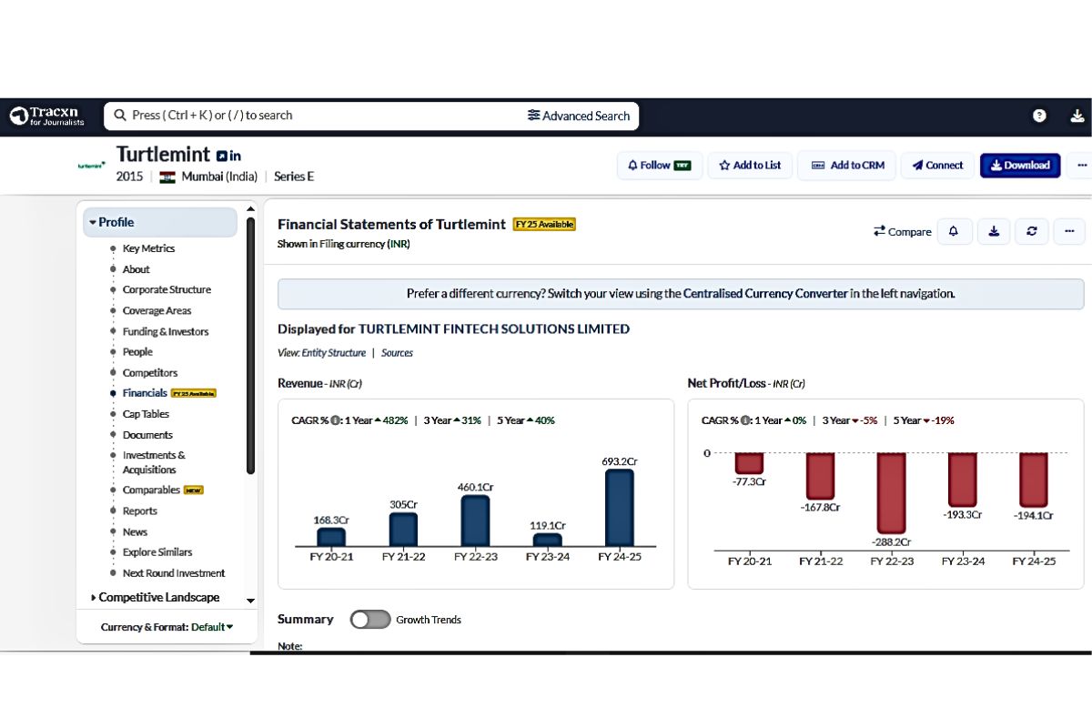Open the Centralised Currency Converter link
The height and width of the screenshot is (728, 1092).
[x=765, y=294]
